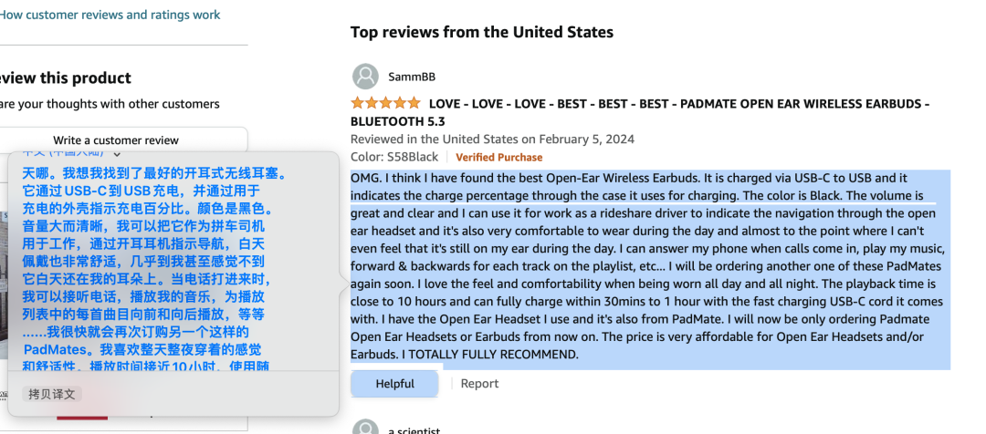The width and height of the screenshot is (986, 434).
Task: Open the LOVE - LOVE - LOVE review title
Action: [x=639, y=112]
